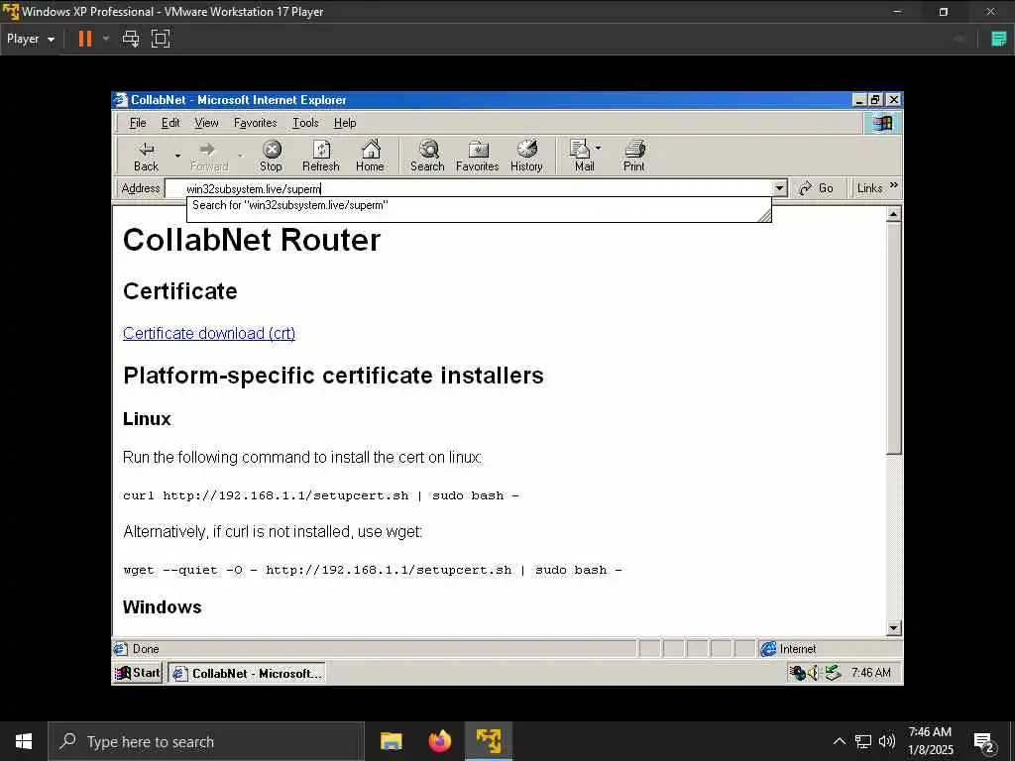Open the Favorites toolbar icon
The image size is (1015, 761).
(478, 156)
